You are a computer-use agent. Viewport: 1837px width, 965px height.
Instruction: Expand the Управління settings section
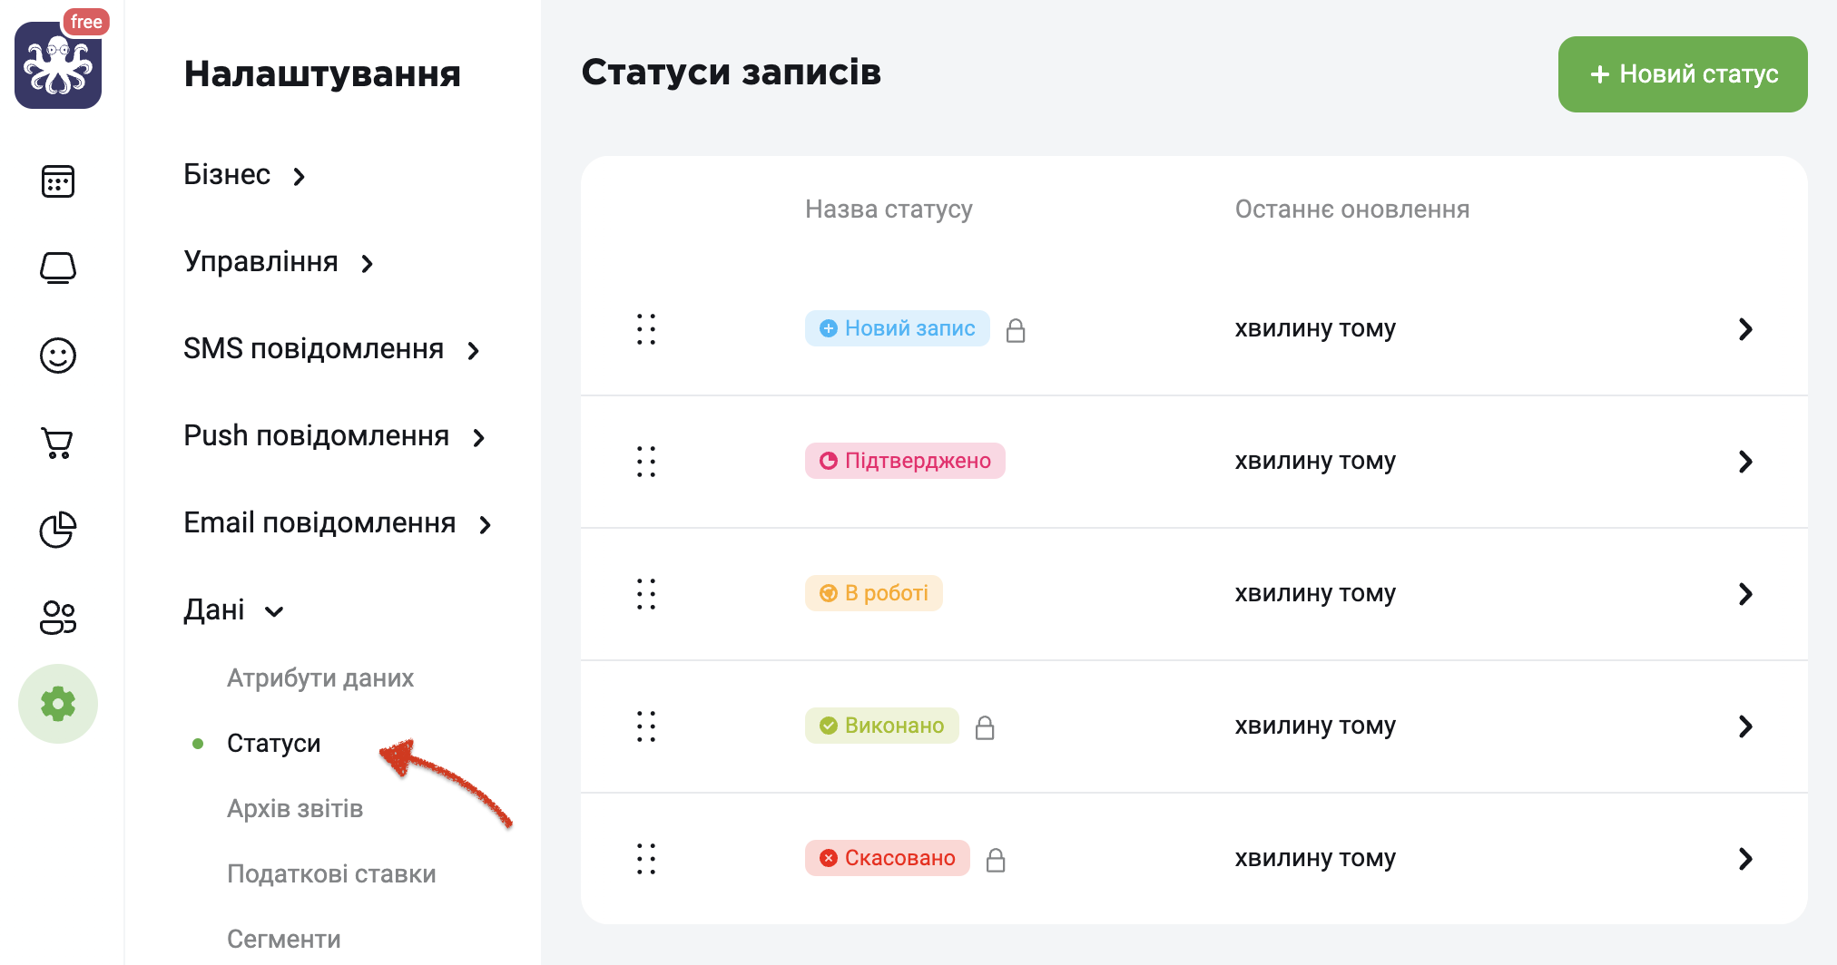pos(279,261)
